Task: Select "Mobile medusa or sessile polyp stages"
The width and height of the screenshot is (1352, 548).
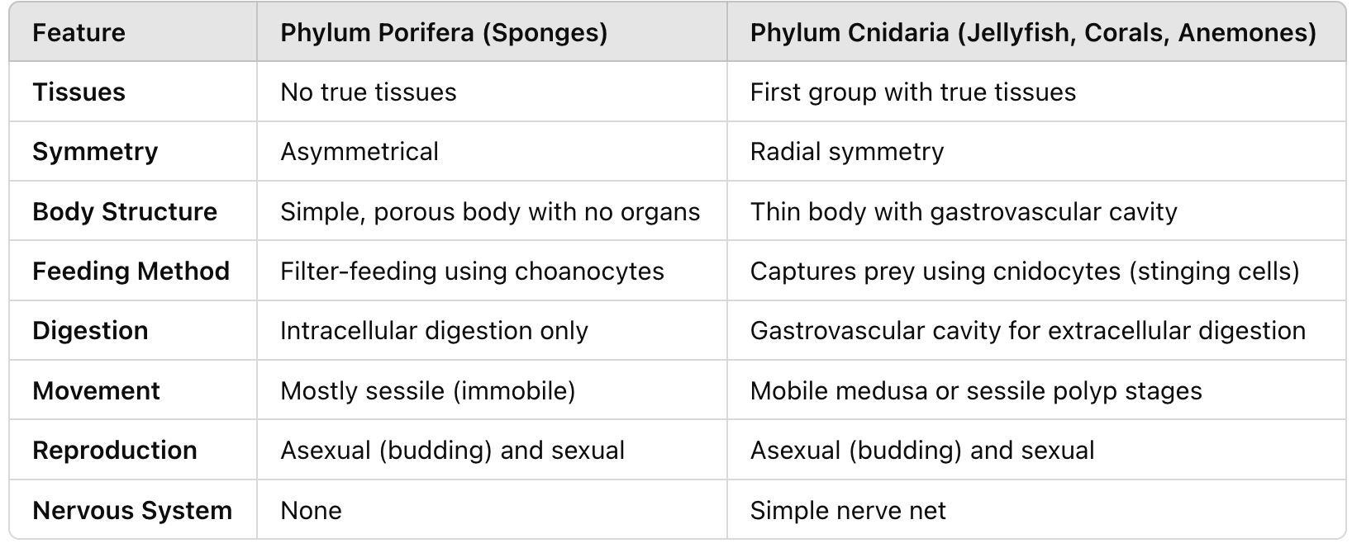Action: (975, 391)
